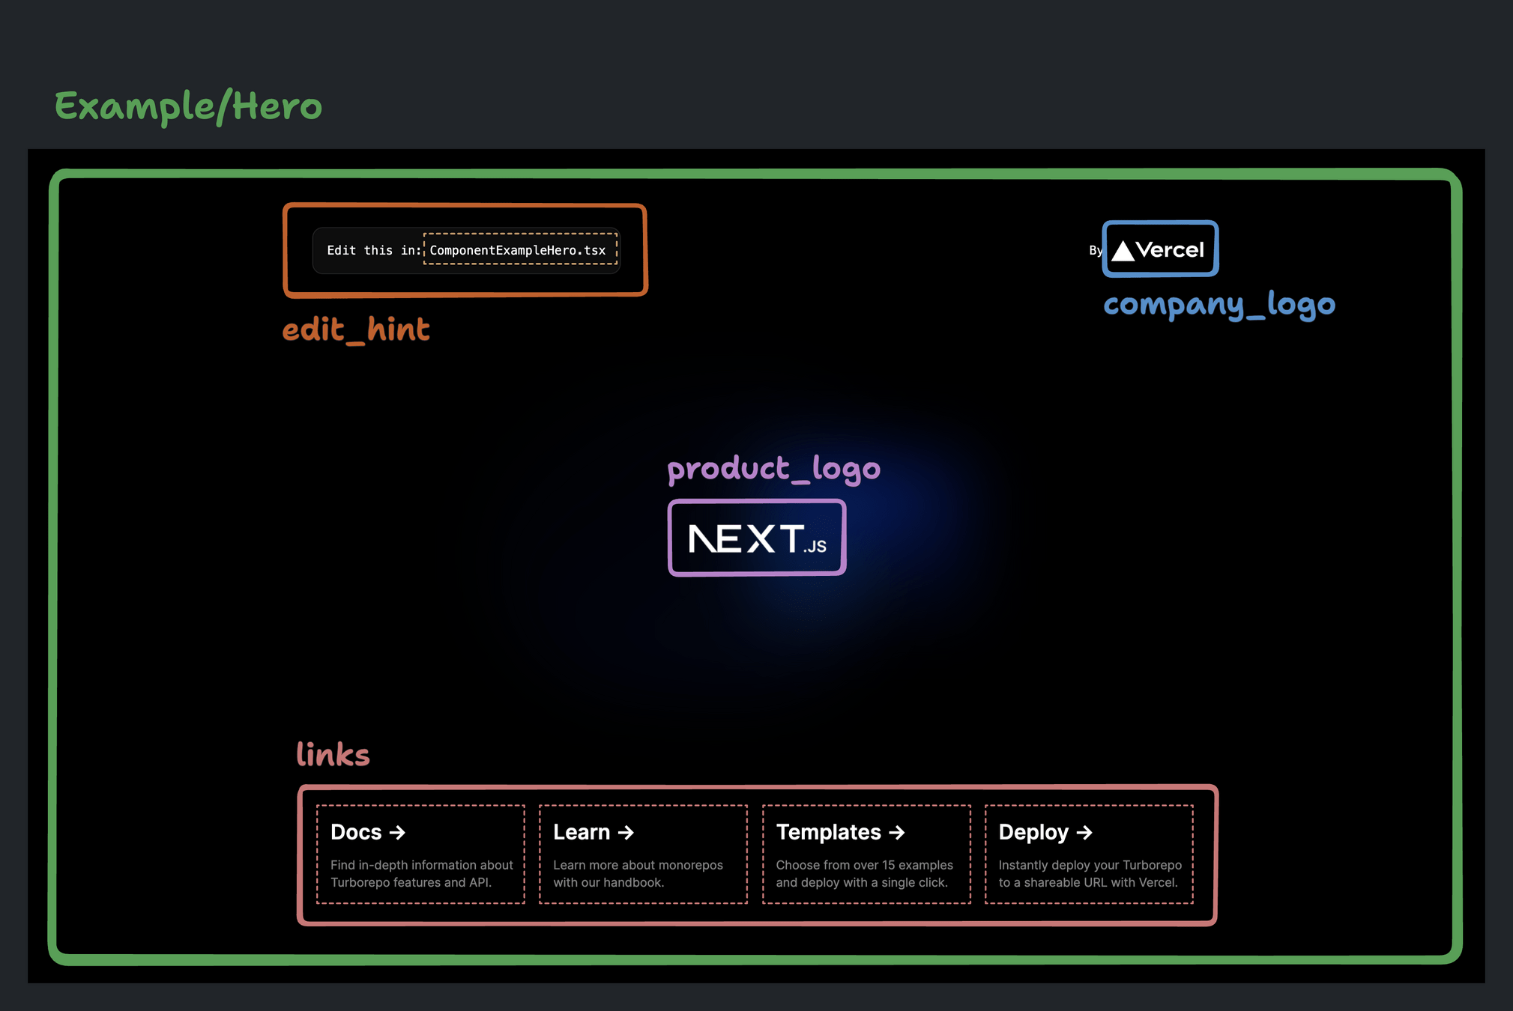Click the arrow next to Learn
This screenshot has height=1011, width=1513.
click(x=626, y=832)
